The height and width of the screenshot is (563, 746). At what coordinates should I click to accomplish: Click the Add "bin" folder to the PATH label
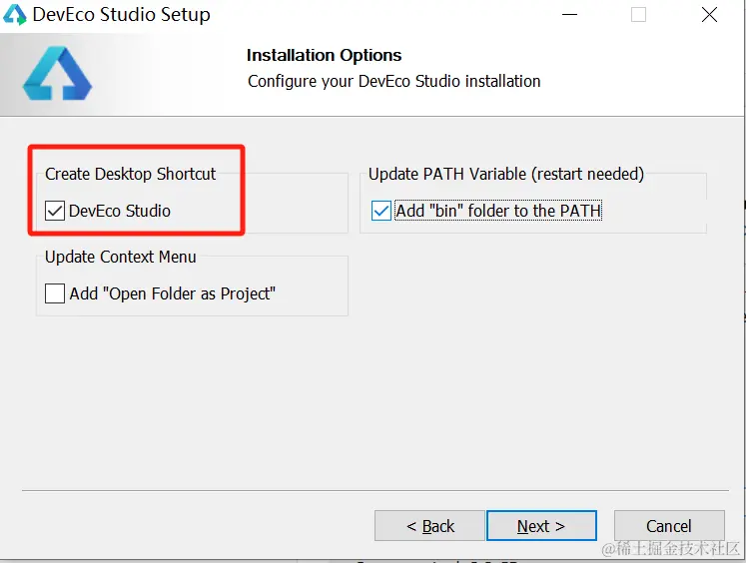(498, 211)
